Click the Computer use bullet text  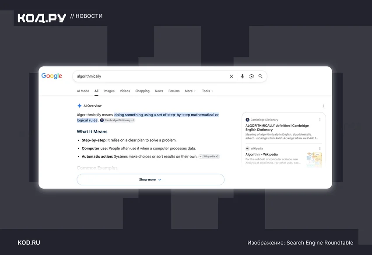point(139,149)
